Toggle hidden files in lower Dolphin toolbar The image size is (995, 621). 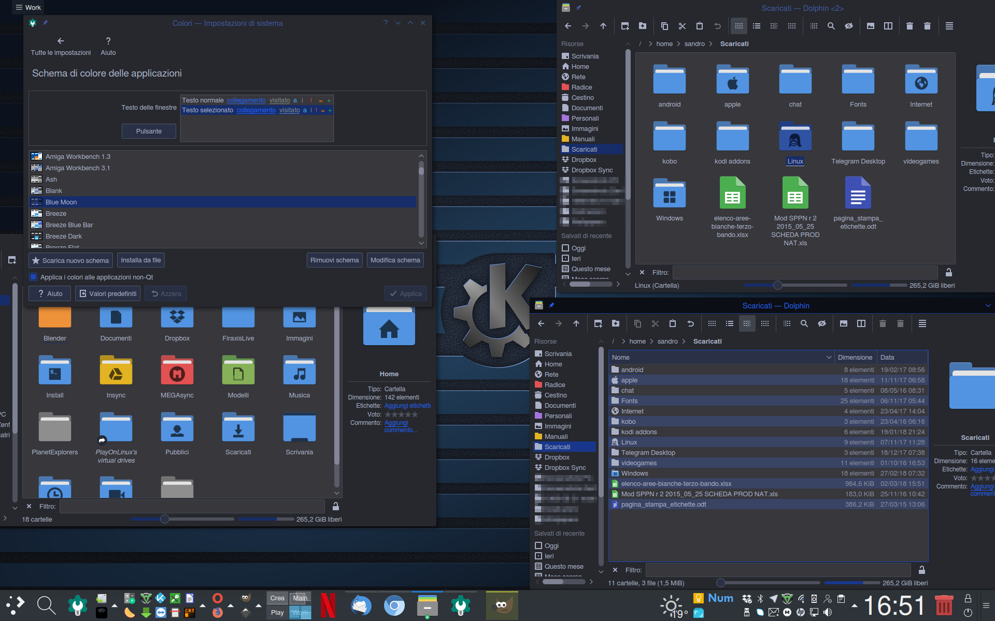[x=822, y=323]
